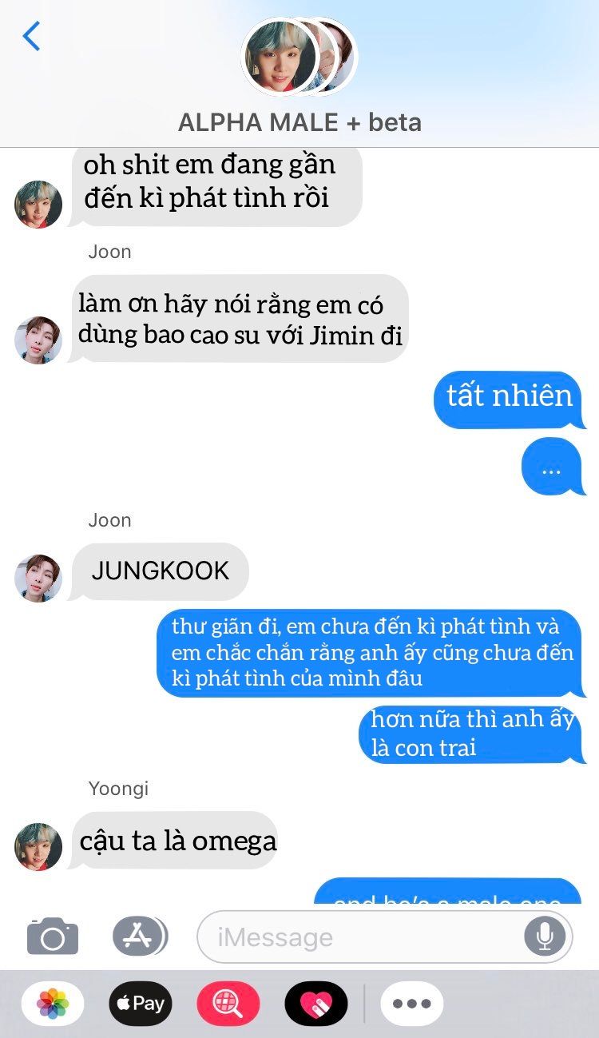Go back using the blue chevron arrow

(x=31, y=36)
